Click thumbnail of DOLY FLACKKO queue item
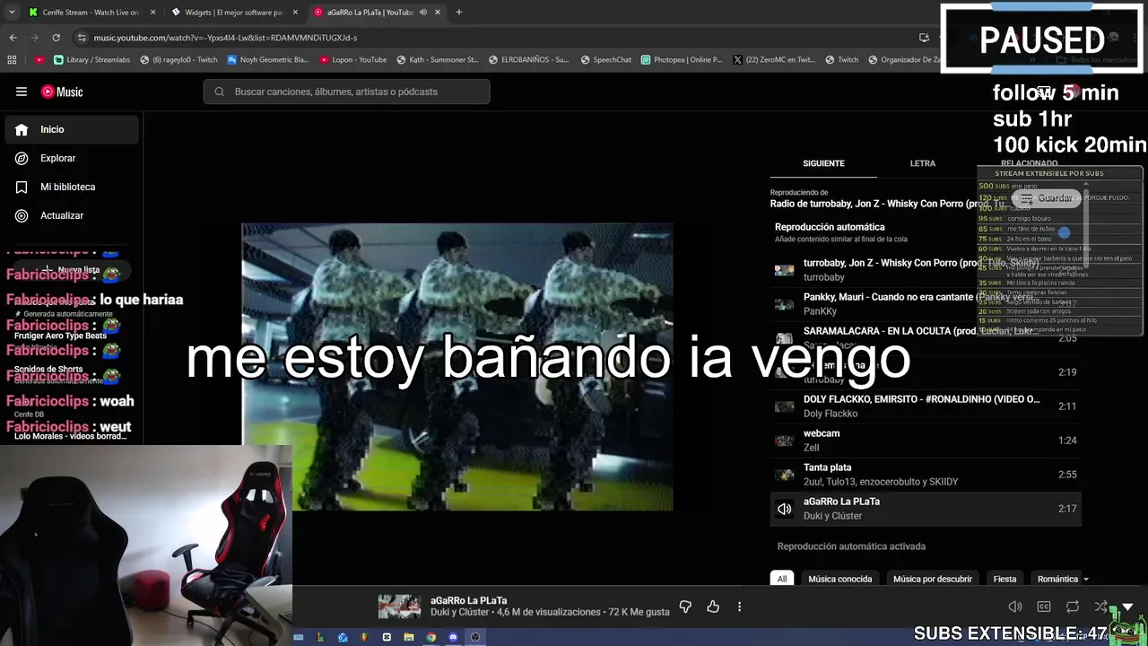 (x=785, y=406)
